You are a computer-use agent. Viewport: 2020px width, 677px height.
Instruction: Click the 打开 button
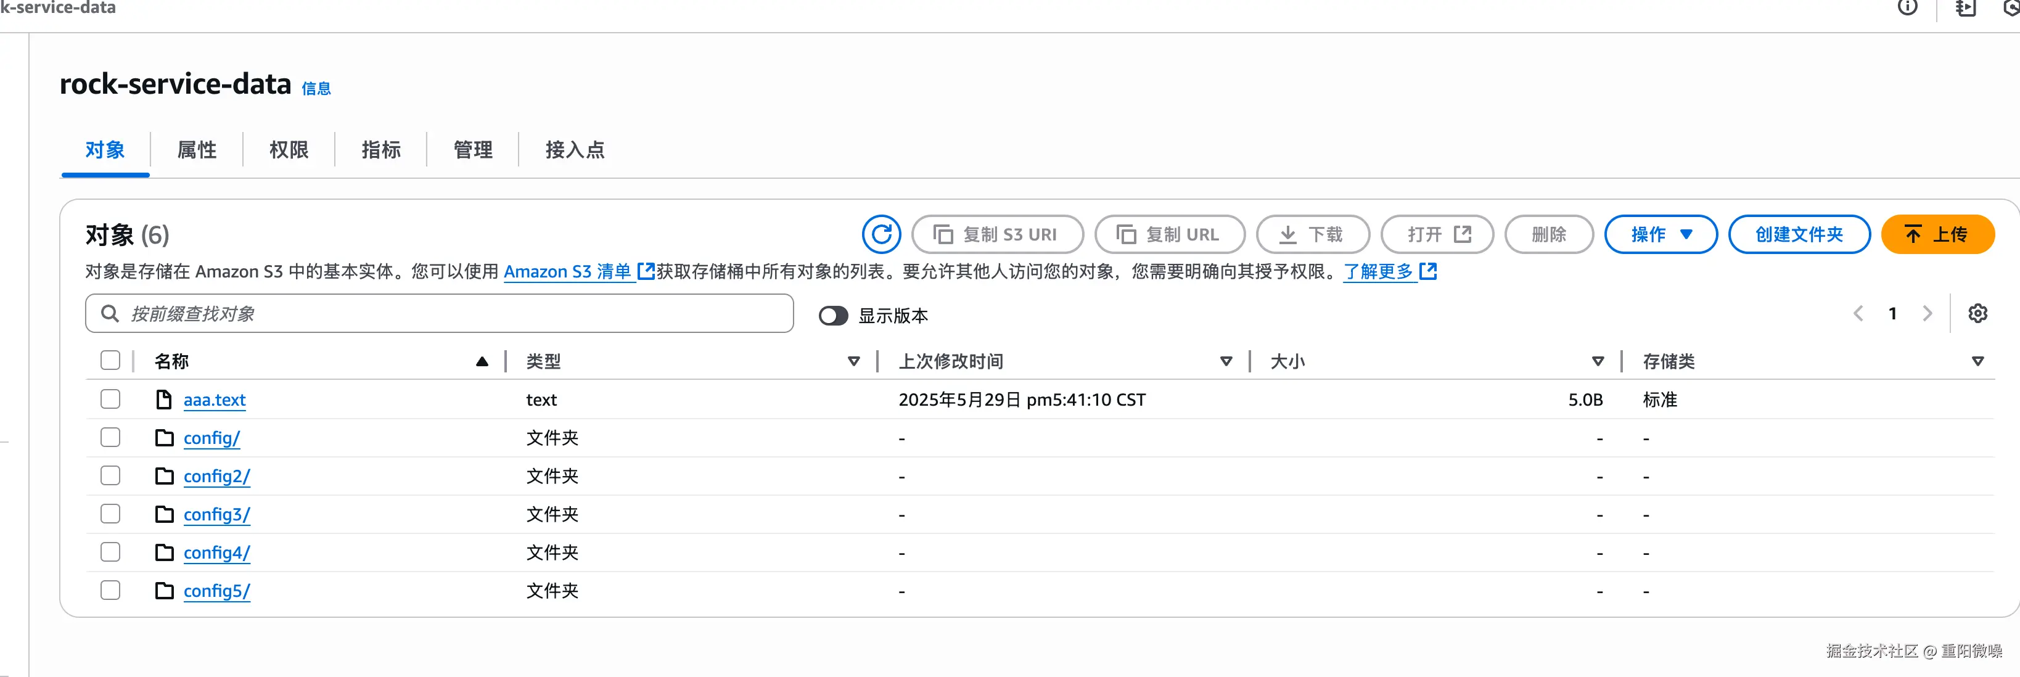(x=1437, y=234)
